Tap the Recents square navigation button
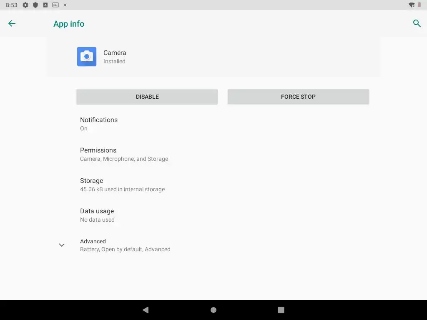Screen dimensions: 427x320 [281, 310]
